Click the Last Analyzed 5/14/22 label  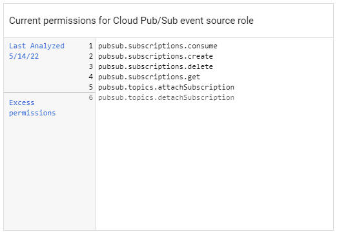pos(37,51)
